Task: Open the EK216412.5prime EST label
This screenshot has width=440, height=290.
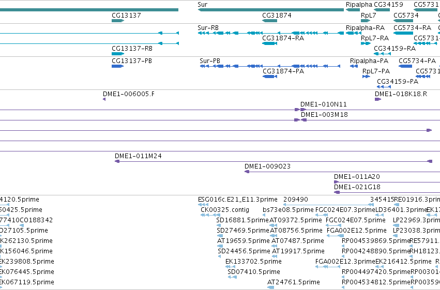Action: 403,262
